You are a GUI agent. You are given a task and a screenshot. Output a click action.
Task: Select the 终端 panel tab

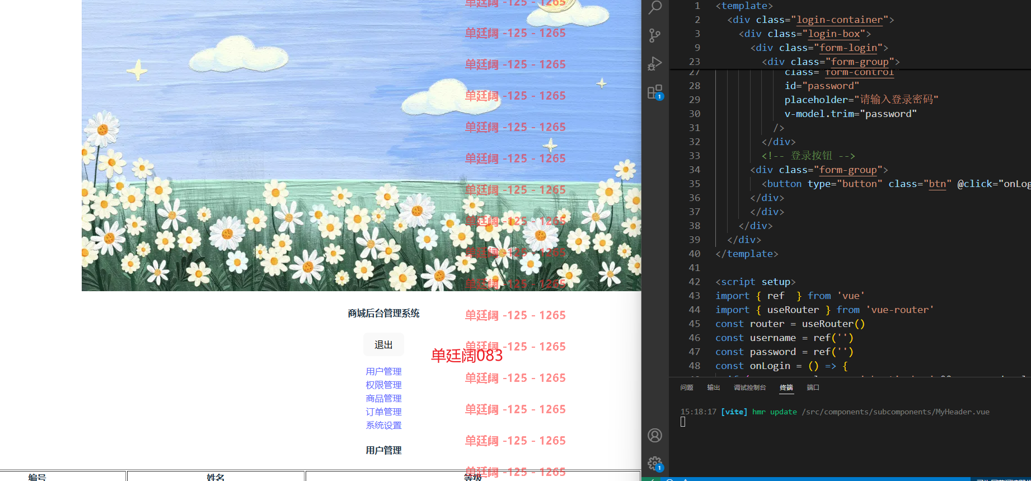(786, 387)
